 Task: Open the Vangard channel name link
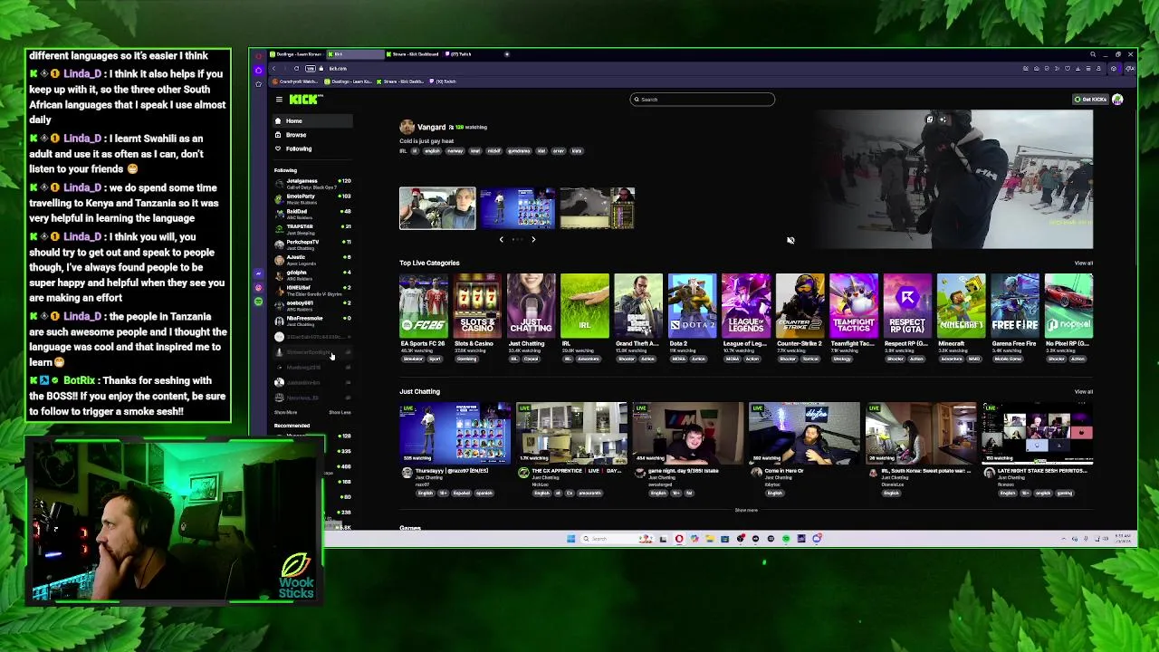(x=431, y=127)
